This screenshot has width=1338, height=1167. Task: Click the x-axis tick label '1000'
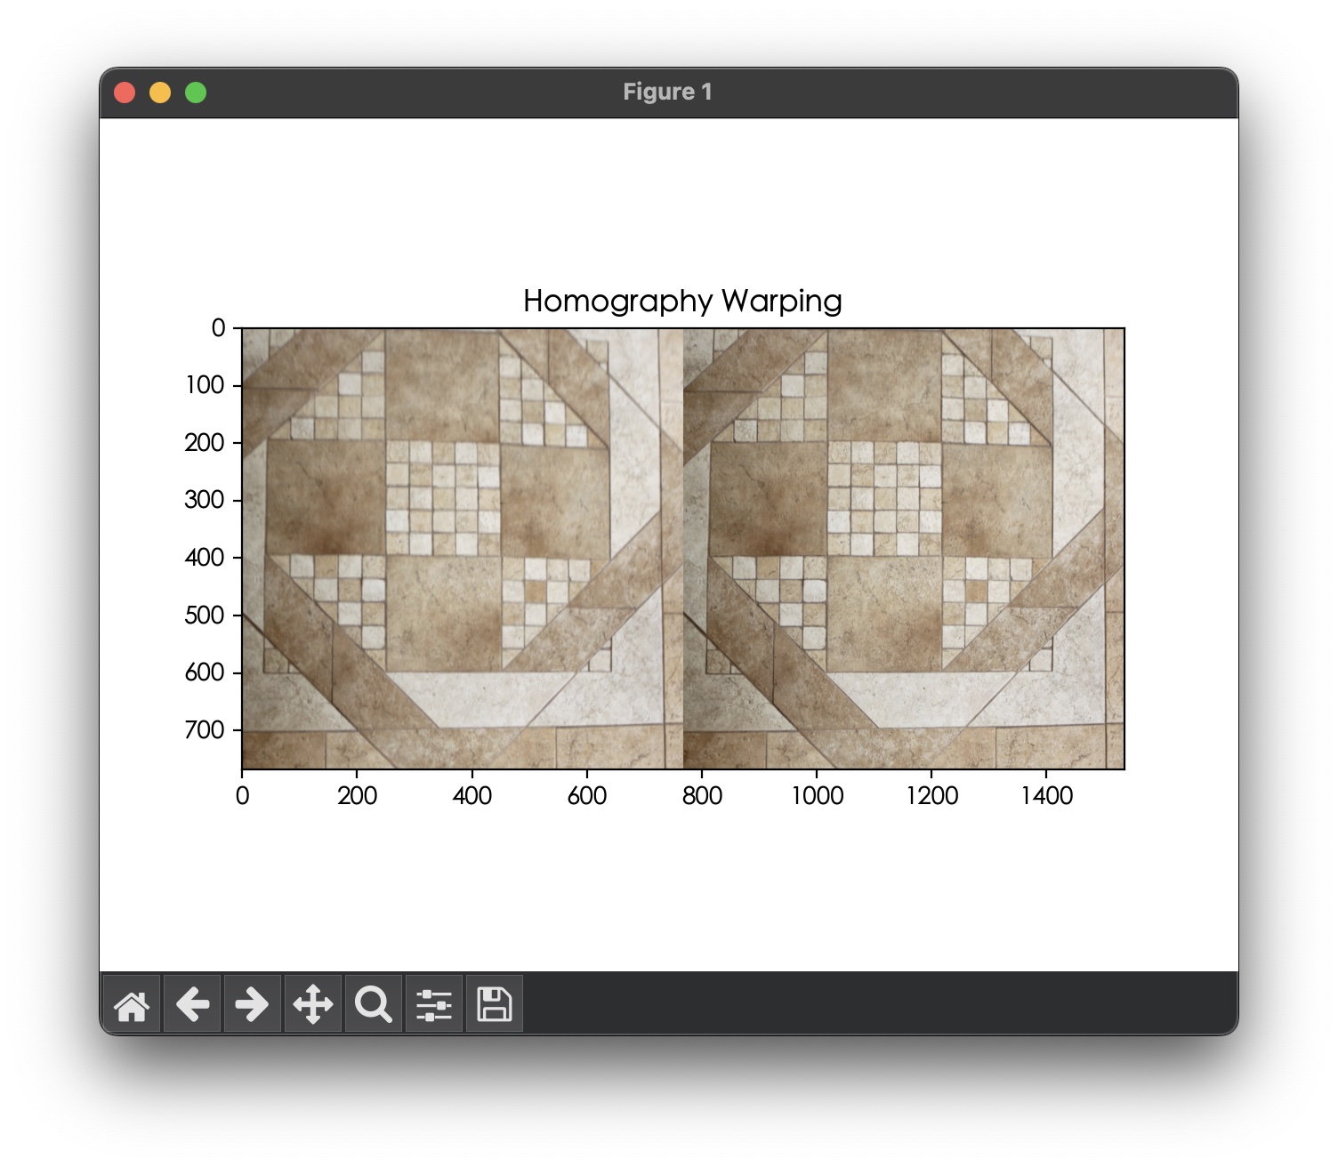[x=818, y=795]
